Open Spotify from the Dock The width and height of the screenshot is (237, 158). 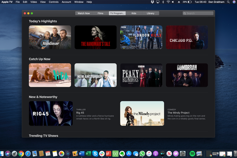(x=192, y=154)
